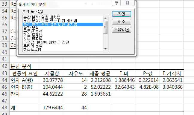The width and height of the screenshot is (194, 115).
Task: Click header cell F 비
Action: (124, 73)
